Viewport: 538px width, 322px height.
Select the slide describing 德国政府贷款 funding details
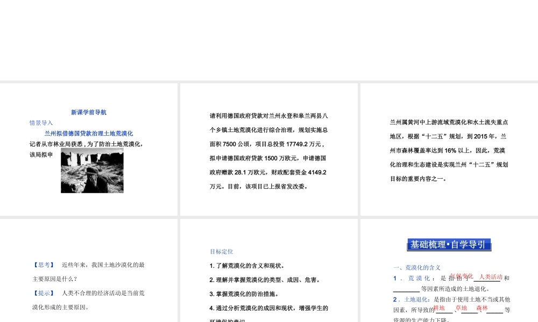(268, 149)
